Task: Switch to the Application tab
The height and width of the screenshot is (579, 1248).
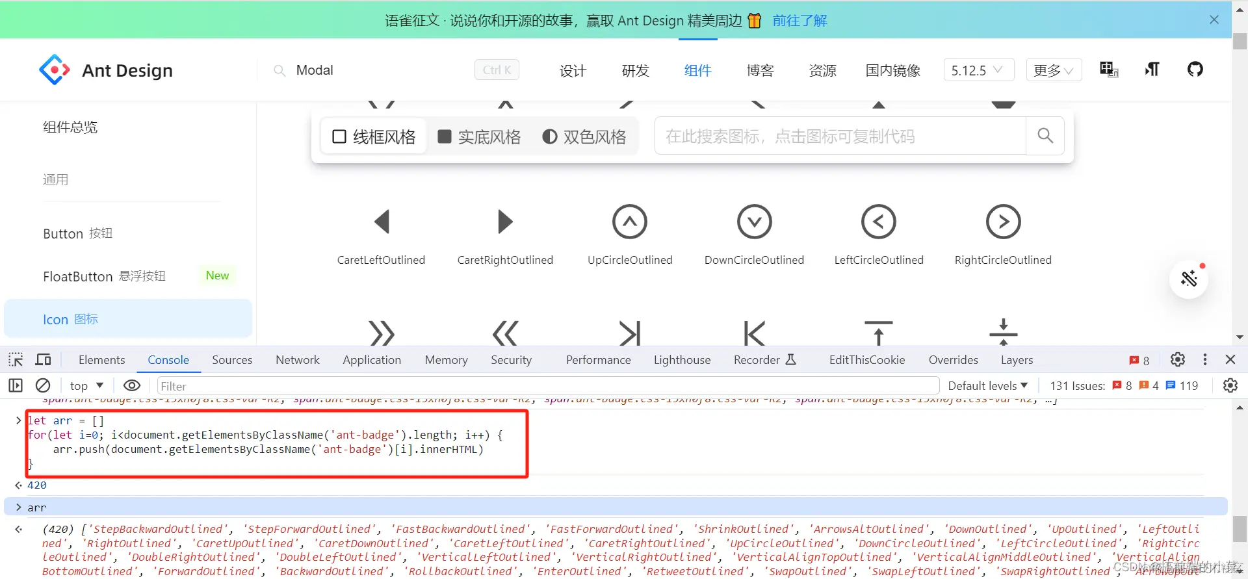Action: click(372, 359)
